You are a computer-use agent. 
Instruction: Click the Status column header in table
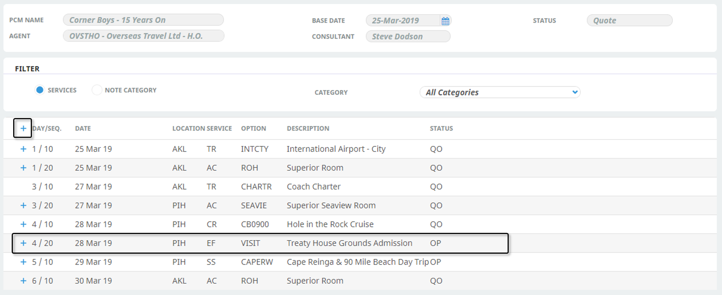click(441, 128)
